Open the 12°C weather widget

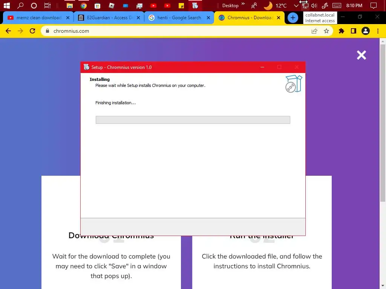pos(275,5)
